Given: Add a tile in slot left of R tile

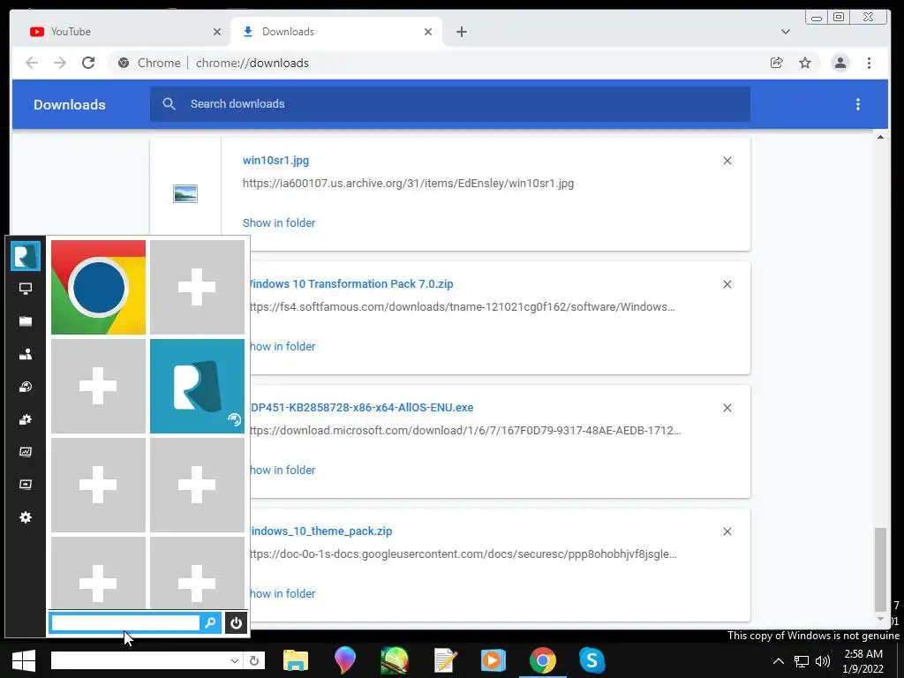Looking at the screenshot, I should 98,386.
